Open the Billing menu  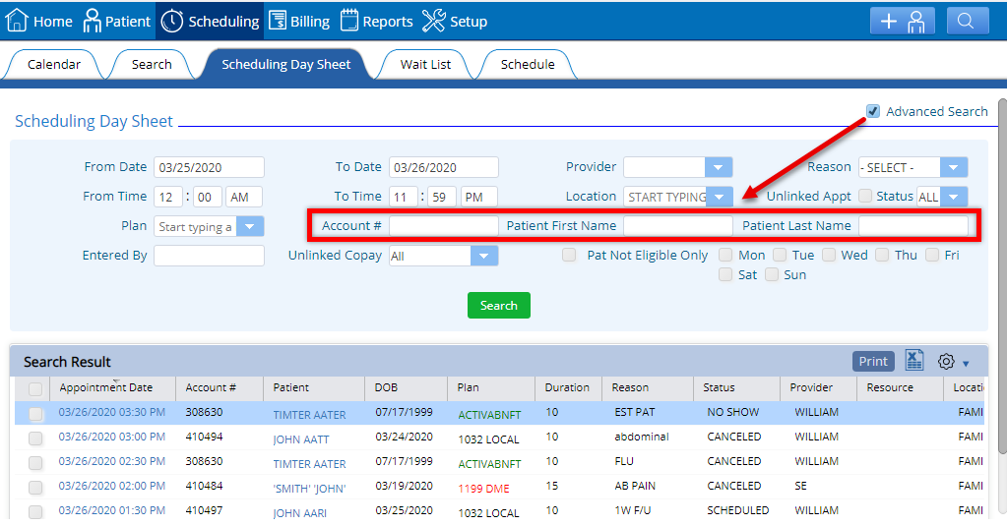point(298,22)
